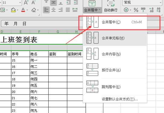This screenshot has height=113, width=164.
Task: Click the increase decimal places icon
Action: (151, 10)
